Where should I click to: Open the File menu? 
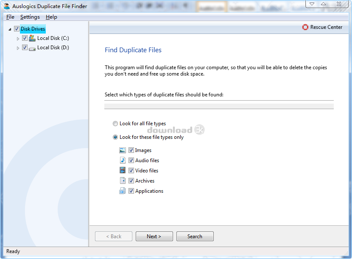(x=10, y=17)
